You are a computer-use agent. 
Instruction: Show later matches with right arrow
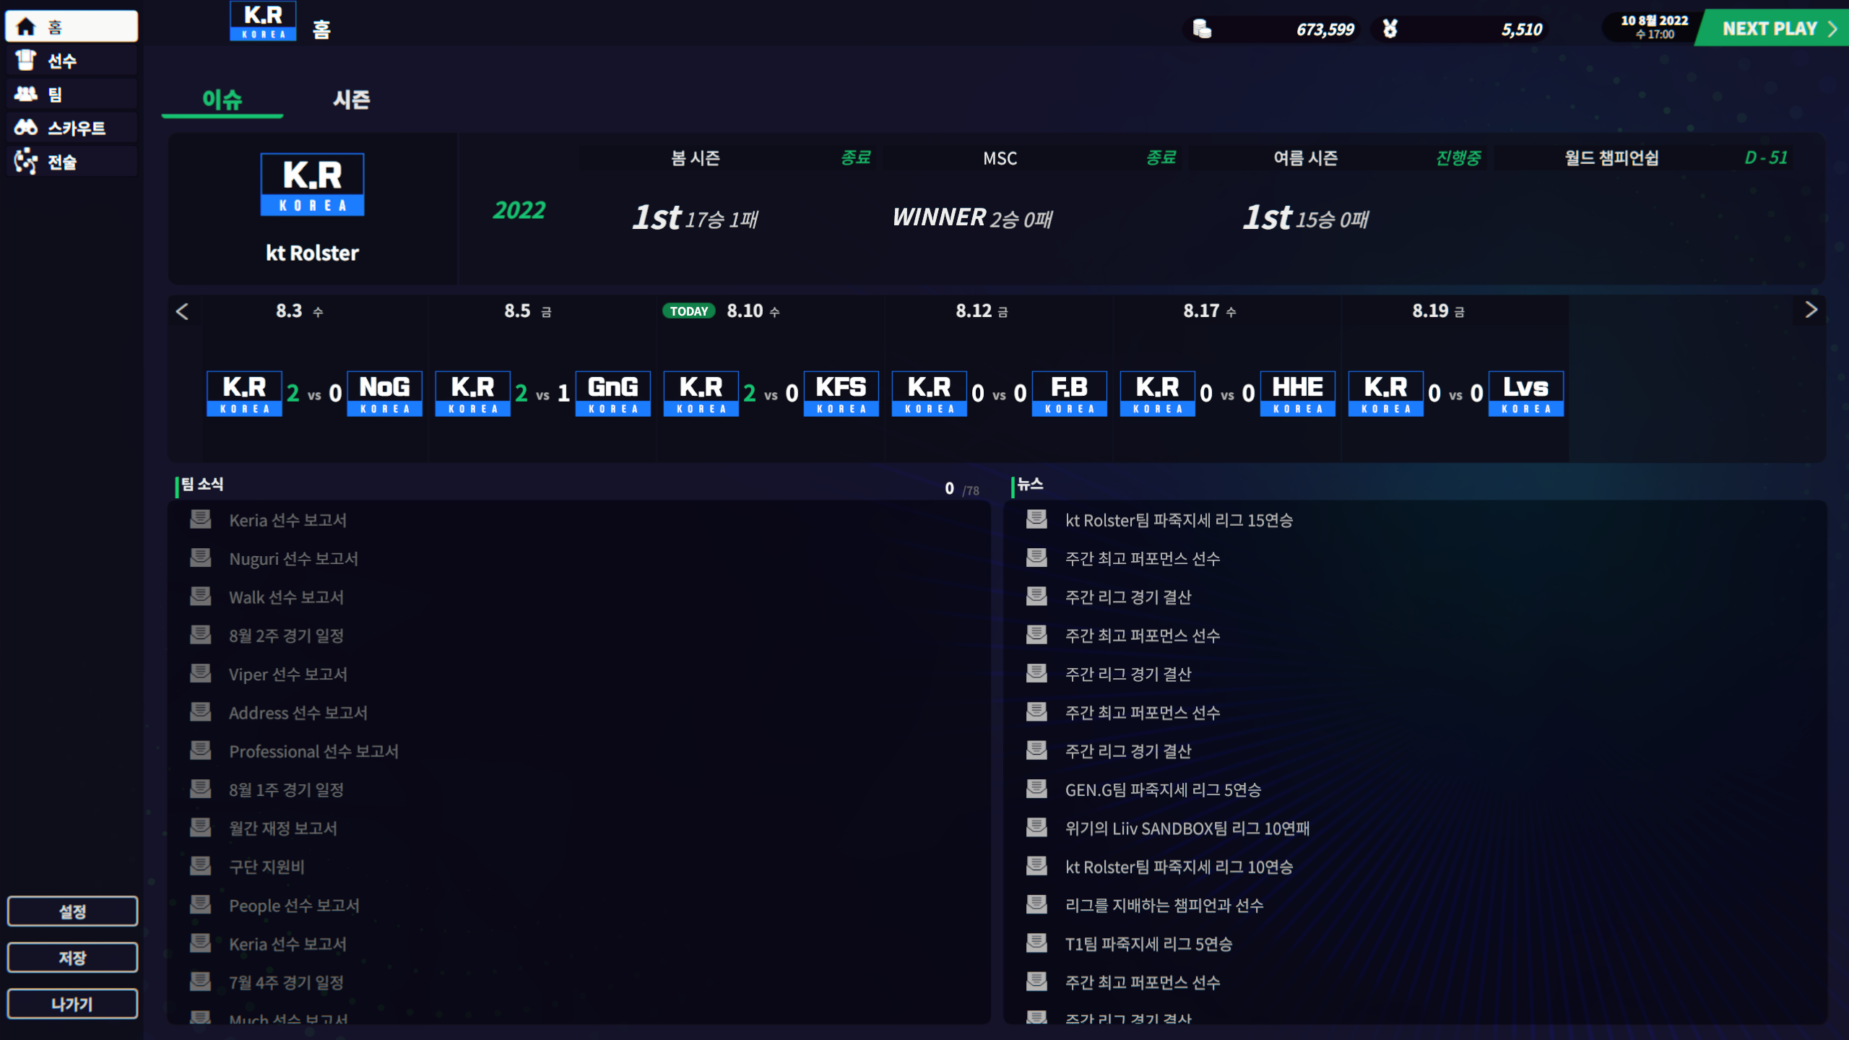[x=1810, y=310]
